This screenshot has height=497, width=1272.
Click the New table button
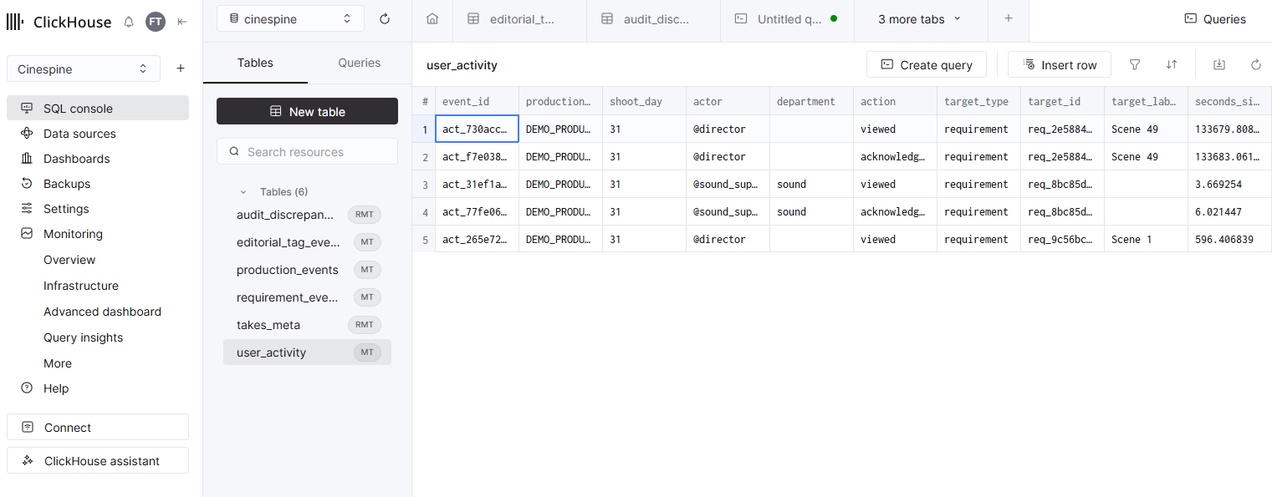coord(307,111)
